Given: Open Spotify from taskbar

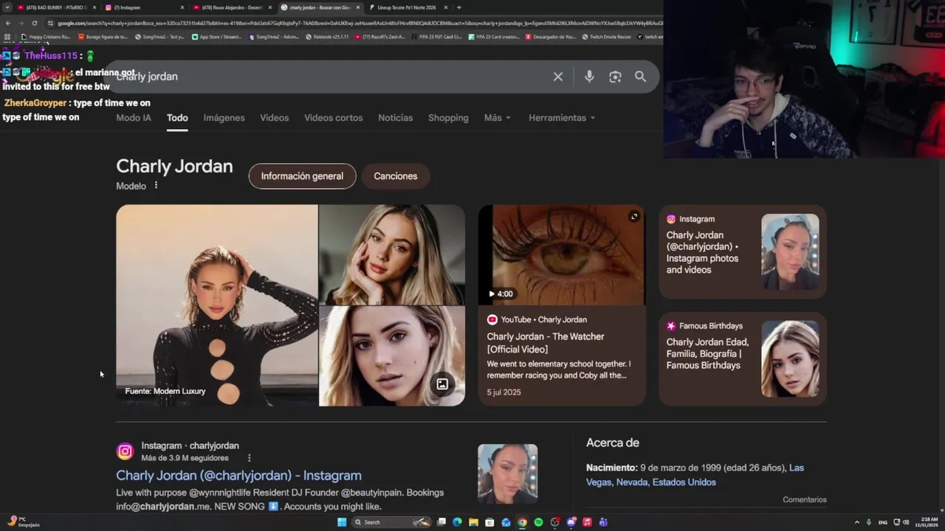Looking at the screenshot, I should coord(538,522).
